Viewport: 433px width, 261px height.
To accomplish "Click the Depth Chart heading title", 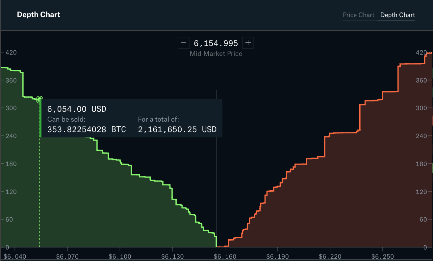I will (38, 14).
